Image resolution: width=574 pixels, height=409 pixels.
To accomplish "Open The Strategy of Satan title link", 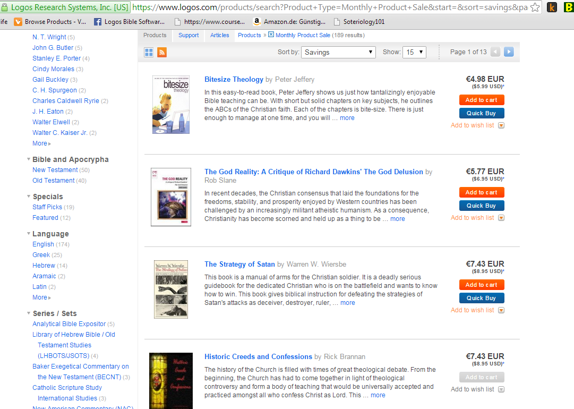I will pyautogui.click(x=239, y=265).
